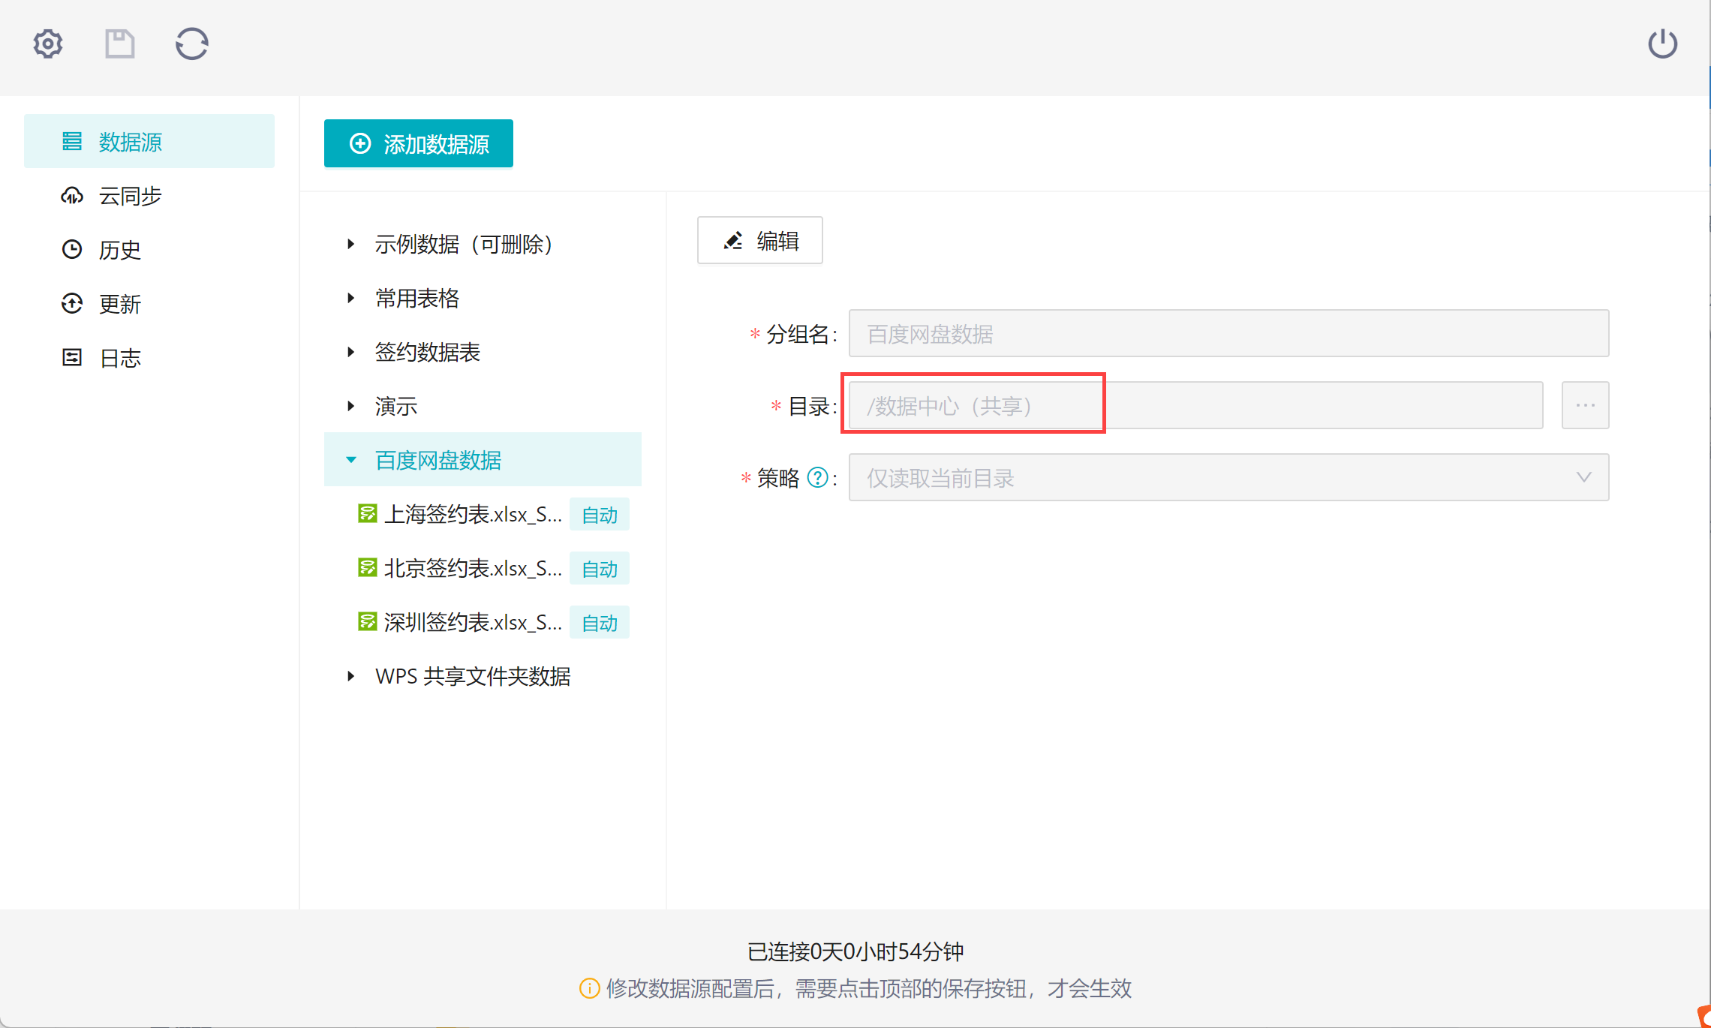Open the 历史 sidebar menu
The height and width of the screenshot is (1028, 1711).
point(119,250)
